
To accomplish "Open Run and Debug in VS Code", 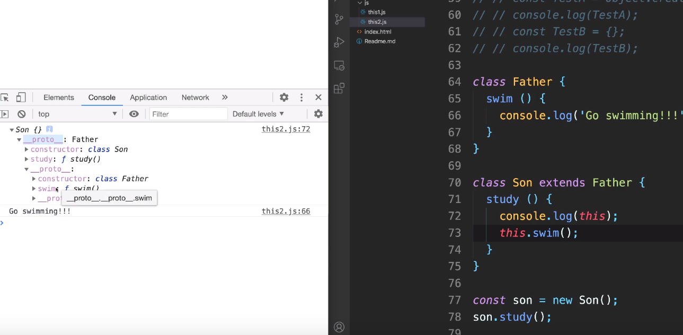I will [x=339, y=42].
